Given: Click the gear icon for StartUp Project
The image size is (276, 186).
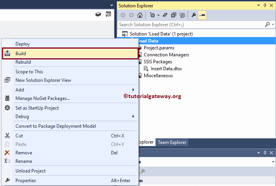Looking at the screenshot, I should coord(7,108).
